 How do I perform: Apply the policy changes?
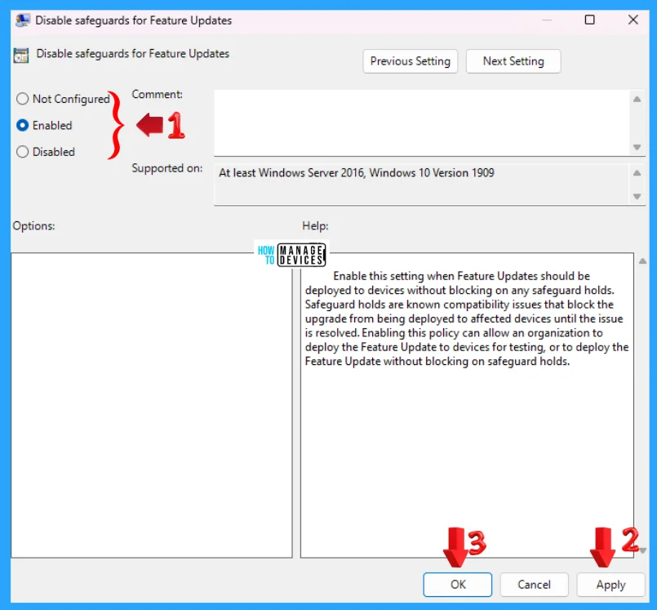click(x=610, y=585)
